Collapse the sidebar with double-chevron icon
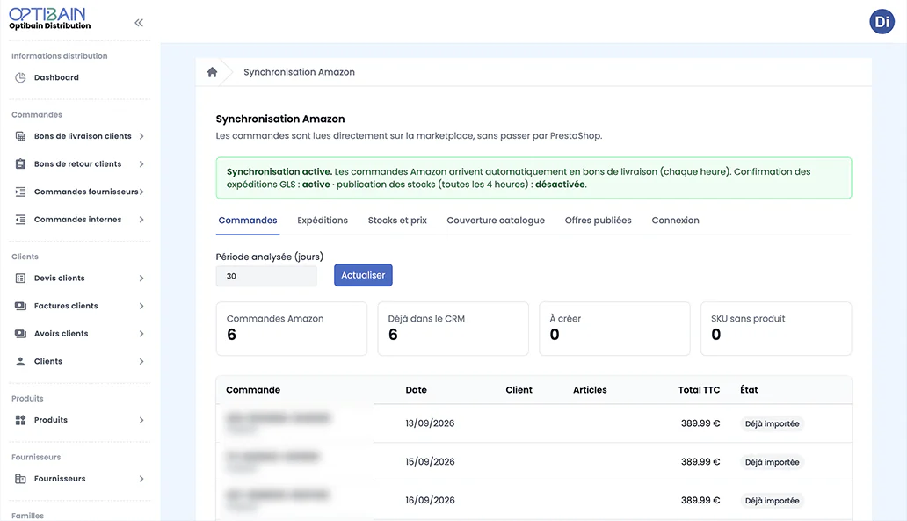The width and height of the screenshot is (907, 521). pyautogui.click(x=139, y=23)
